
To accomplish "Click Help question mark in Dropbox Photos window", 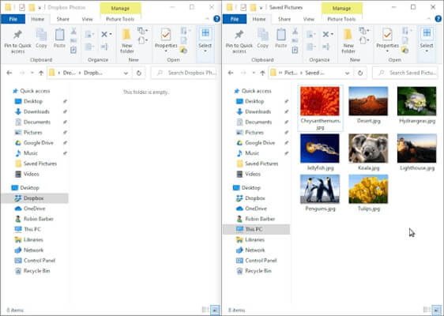I will [x=216, y=19].
